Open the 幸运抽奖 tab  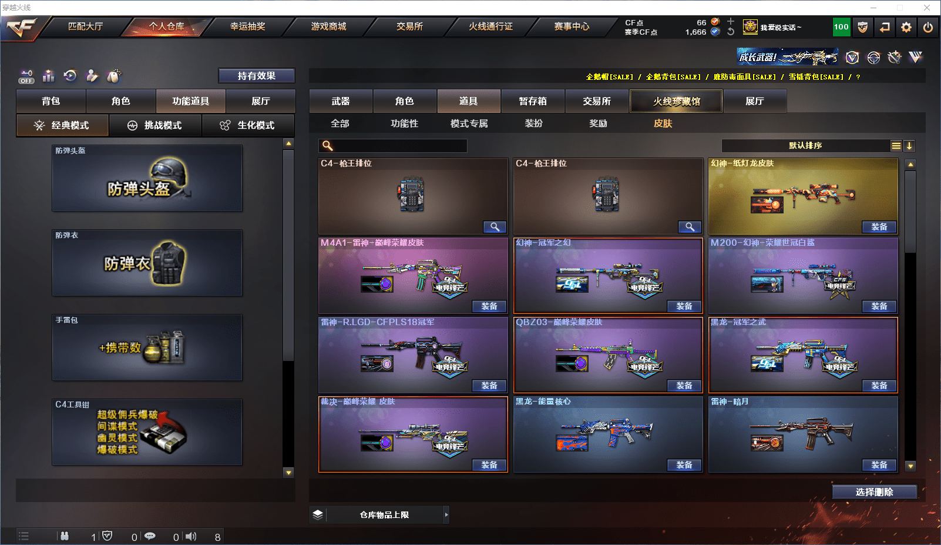click(247, 26)
